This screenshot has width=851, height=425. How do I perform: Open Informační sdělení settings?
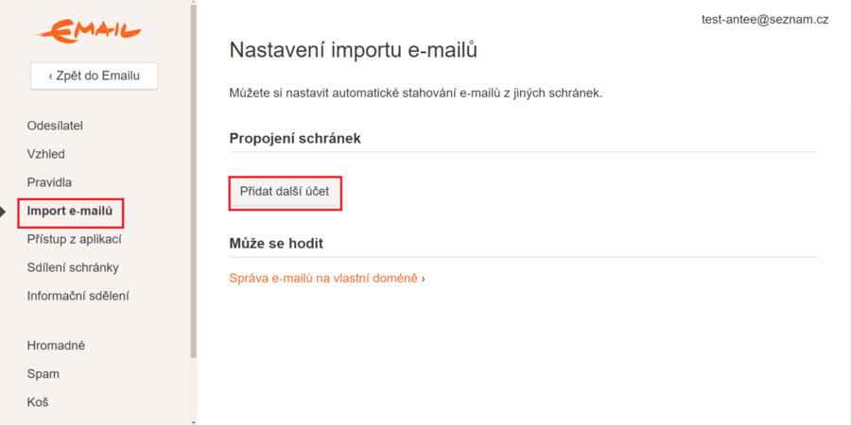click(x=78, y=296)
